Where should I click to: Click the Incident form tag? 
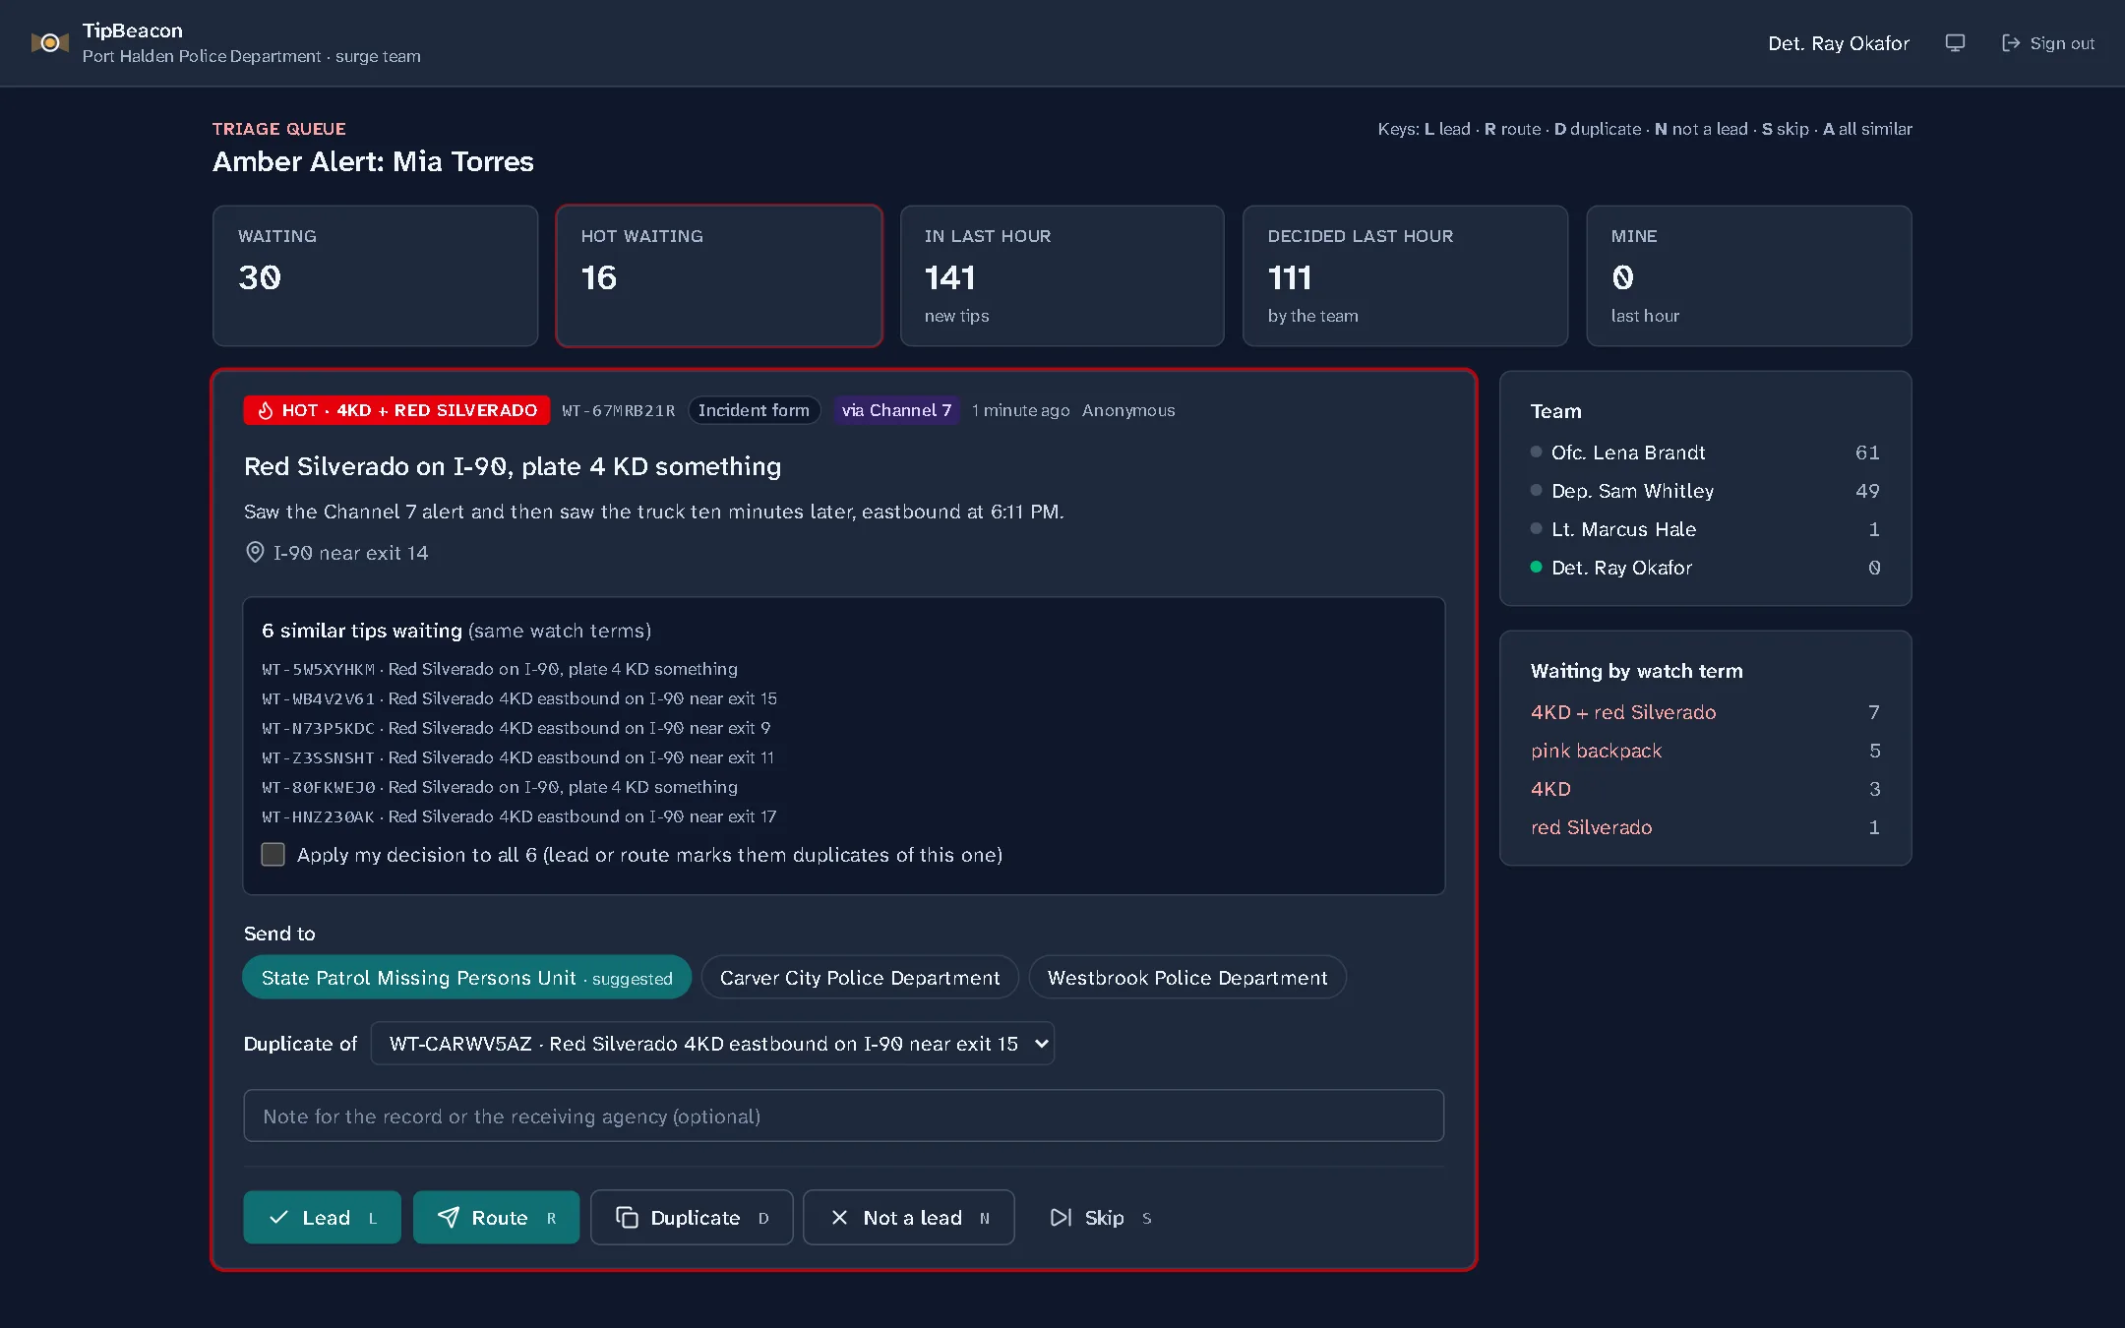click(x=755, y=410)
